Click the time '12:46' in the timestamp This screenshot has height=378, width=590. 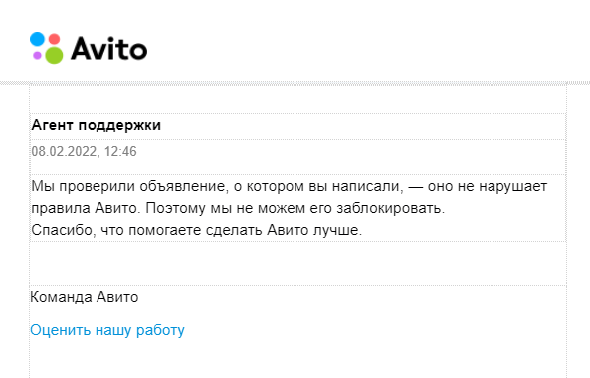[120, 151]
